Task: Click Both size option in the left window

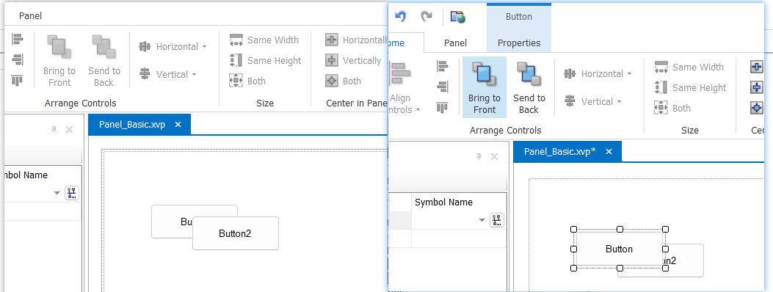Action: (x=247, y=81)
